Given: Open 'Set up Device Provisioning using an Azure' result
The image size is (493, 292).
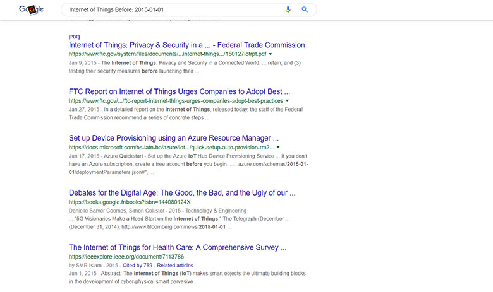Looking at the screenshot, I should pos(174,138).
